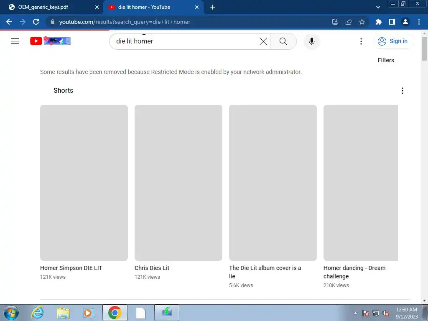Image resolution: width=428 pixels, height=321 pixels.
Task: Start voice search with microphone icon
Action: tap(311, 41)
